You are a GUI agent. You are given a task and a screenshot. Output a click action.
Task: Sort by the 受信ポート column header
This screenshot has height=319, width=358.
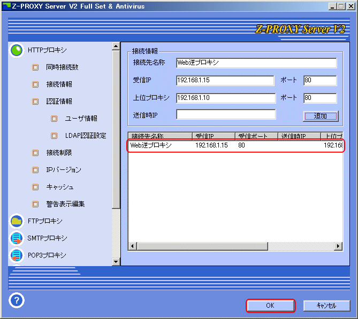point(256,136)
